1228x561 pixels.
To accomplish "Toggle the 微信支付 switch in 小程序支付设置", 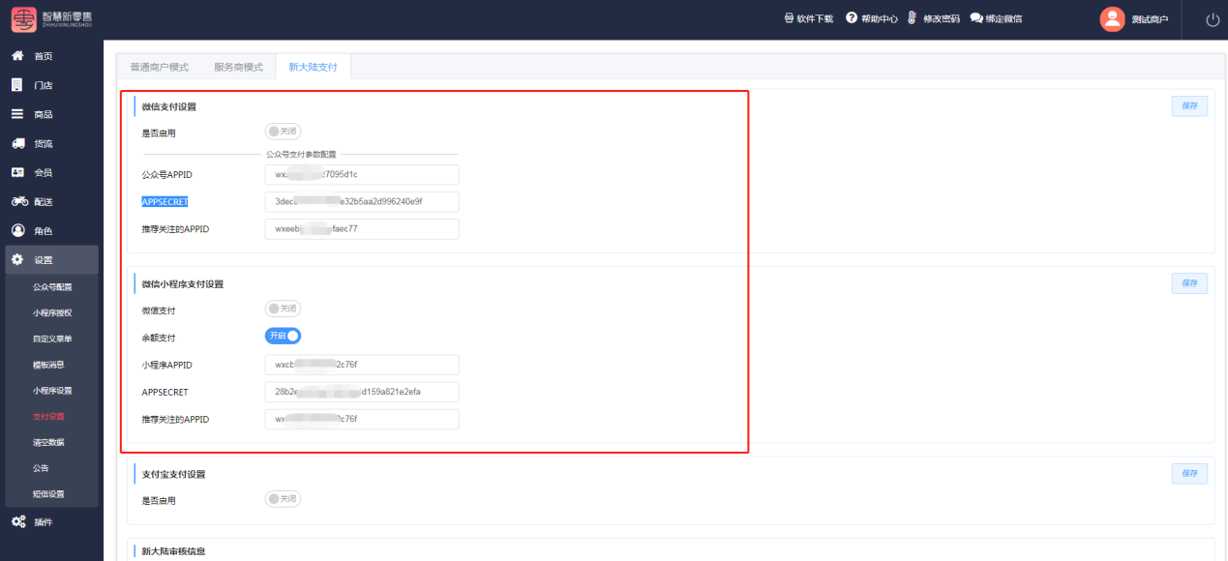I will [x=284, y=309].
